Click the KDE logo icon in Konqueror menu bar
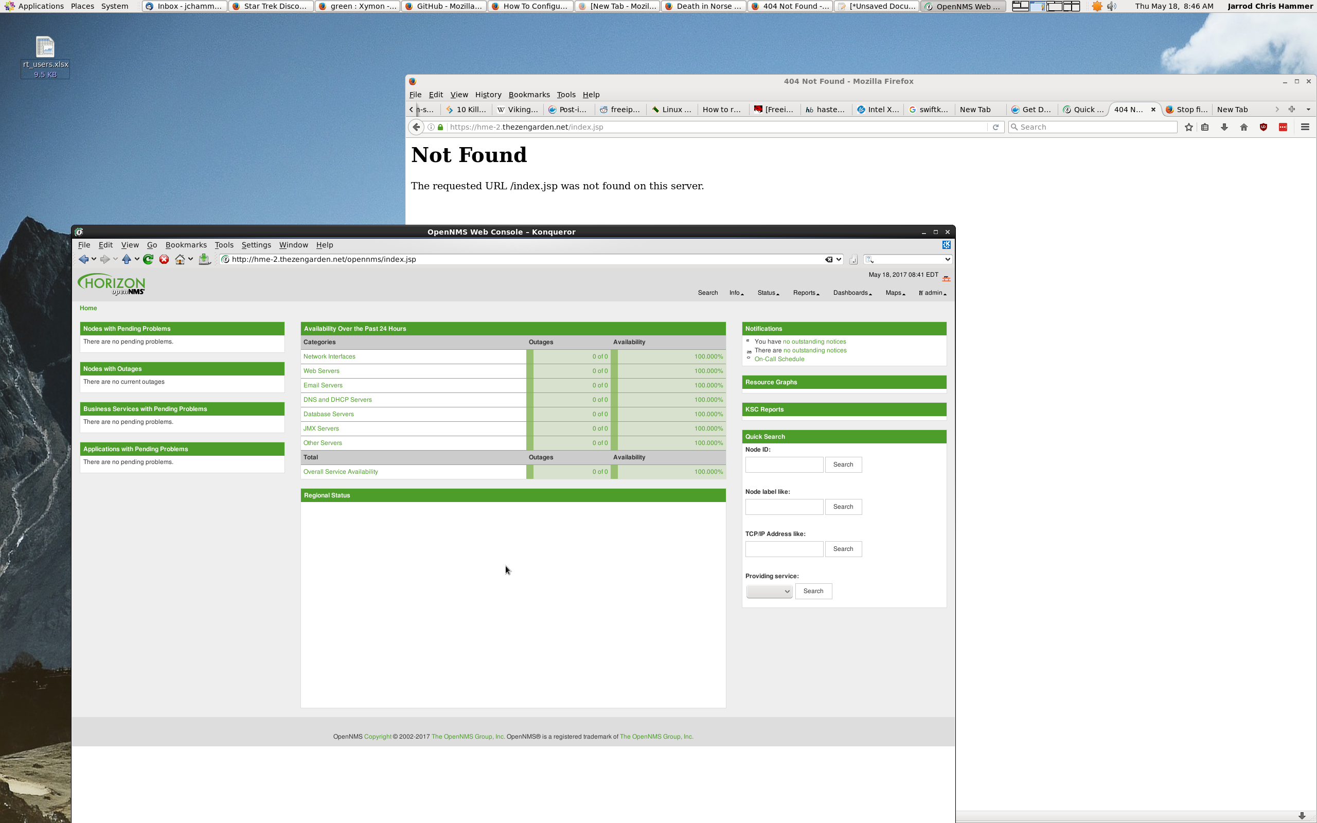The image size is (1317, 823). 946,245
